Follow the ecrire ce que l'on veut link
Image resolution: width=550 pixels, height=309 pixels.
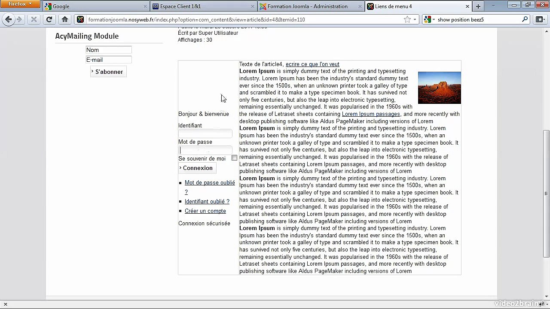coord(312,64)
